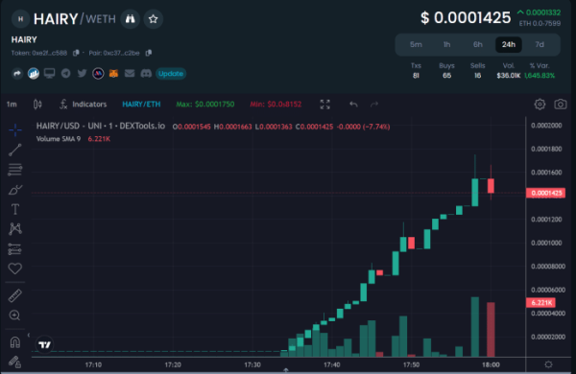Viewport: 576px width, 374px height.
Task: Click the undo arrow in chart toolbar
Action: [x=353, y=105]
